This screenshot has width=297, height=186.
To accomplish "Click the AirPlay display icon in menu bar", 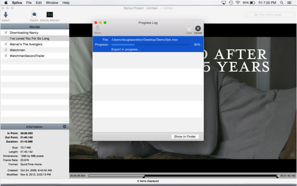I will click(224, 2).
